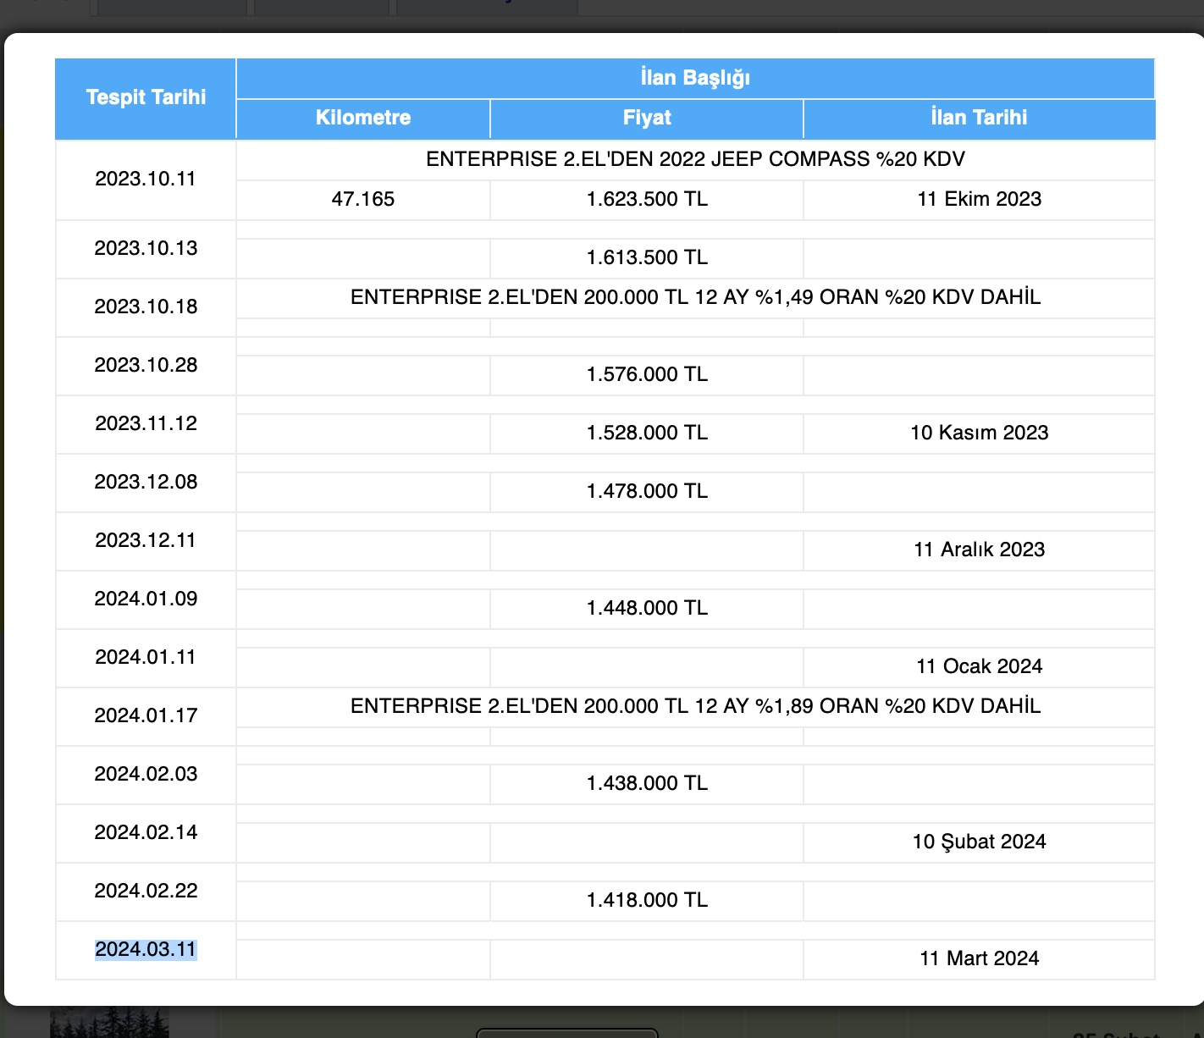The width and height of the screenshot is (1204, 1038).
Task: Click the 10 Kasım 2023 listing date
Action: pyautogui.click(x=979, y=433)
